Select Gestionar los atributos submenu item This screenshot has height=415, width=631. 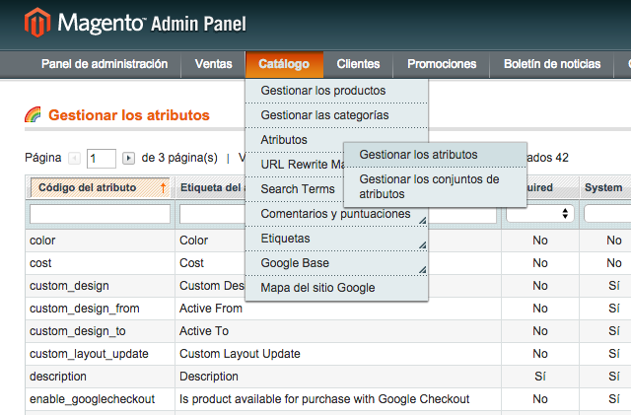(x=435, y=155)
